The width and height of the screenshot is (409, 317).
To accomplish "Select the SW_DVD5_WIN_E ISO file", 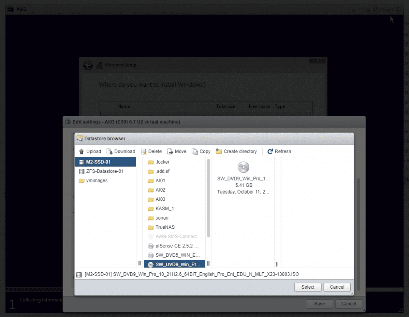I will pyautogui.click(x=175, y=255).
